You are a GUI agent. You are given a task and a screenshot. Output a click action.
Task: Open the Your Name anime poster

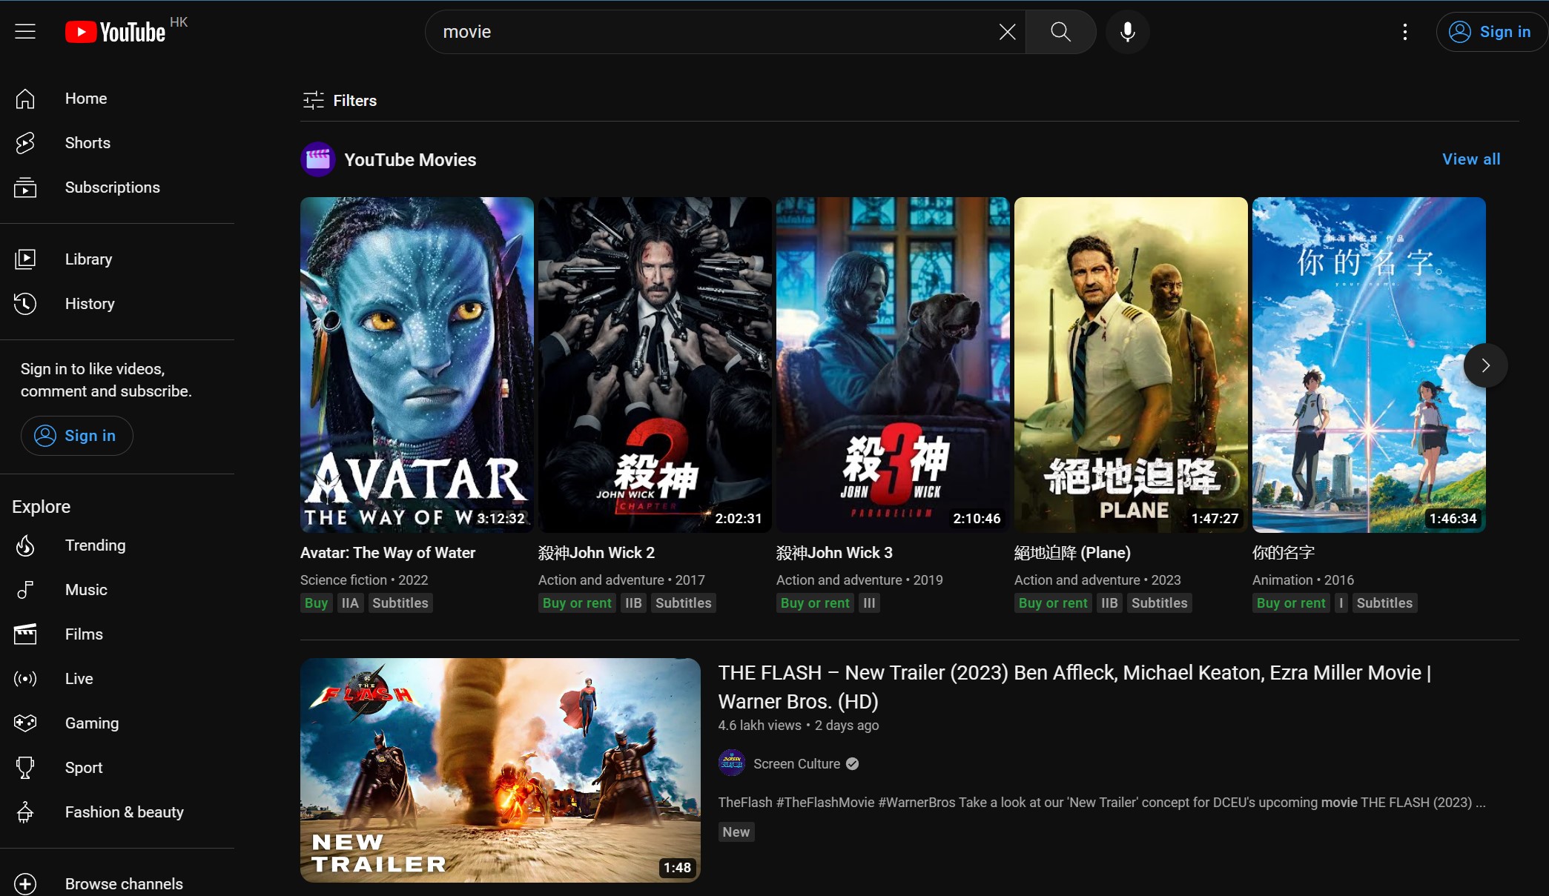1369,365
